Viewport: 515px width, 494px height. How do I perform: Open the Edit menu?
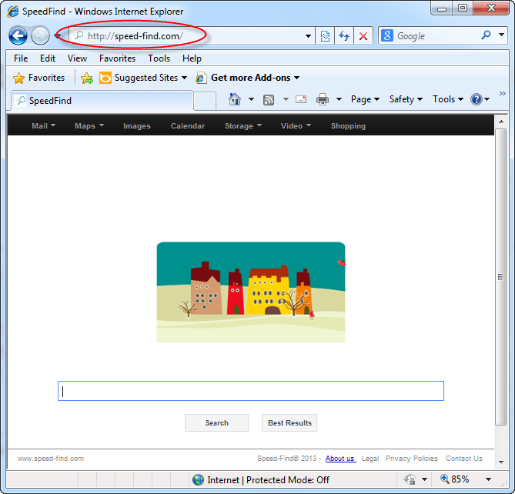click(x=48, y=58)
